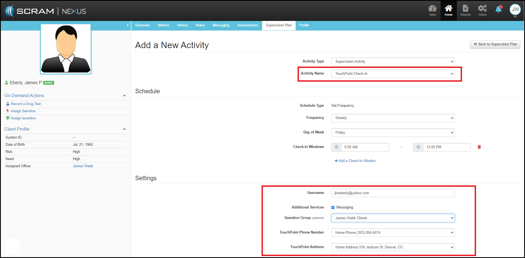This screenshot has height=258, width=525.
Task: Click Back to Supervision Plan button
Action: (495, 44)
